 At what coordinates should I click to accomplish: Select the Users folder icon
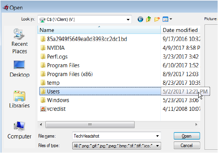(x=43, y=91)
